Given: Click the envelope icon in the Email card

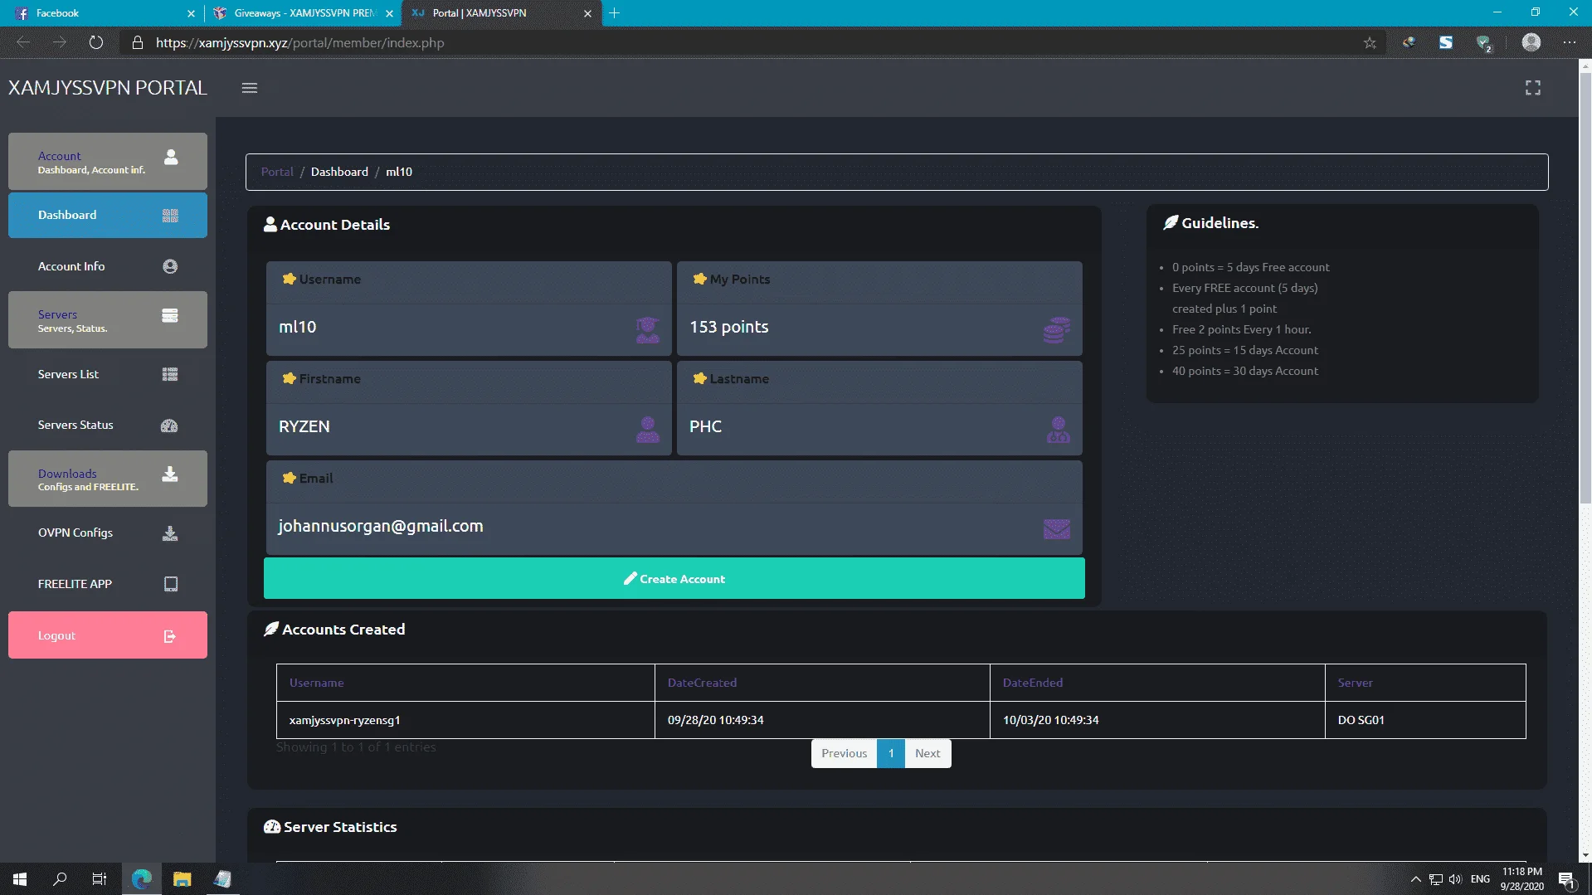Looking at the screenshot, I should coord(1057,529).
